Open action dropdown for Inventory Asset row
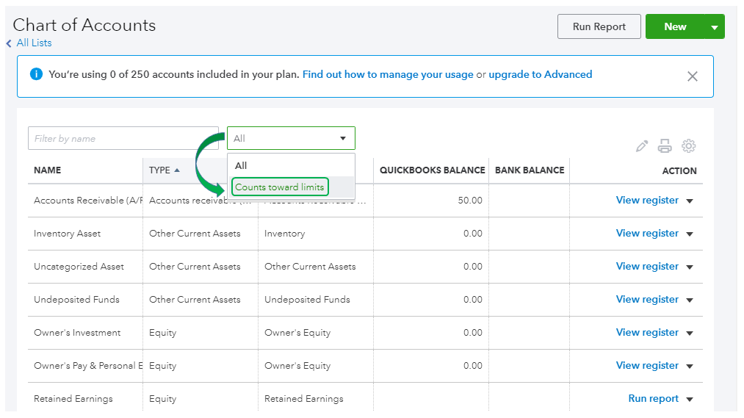Image resolution: width=744 pixels, height=418 pixels. tap(690, 234)
